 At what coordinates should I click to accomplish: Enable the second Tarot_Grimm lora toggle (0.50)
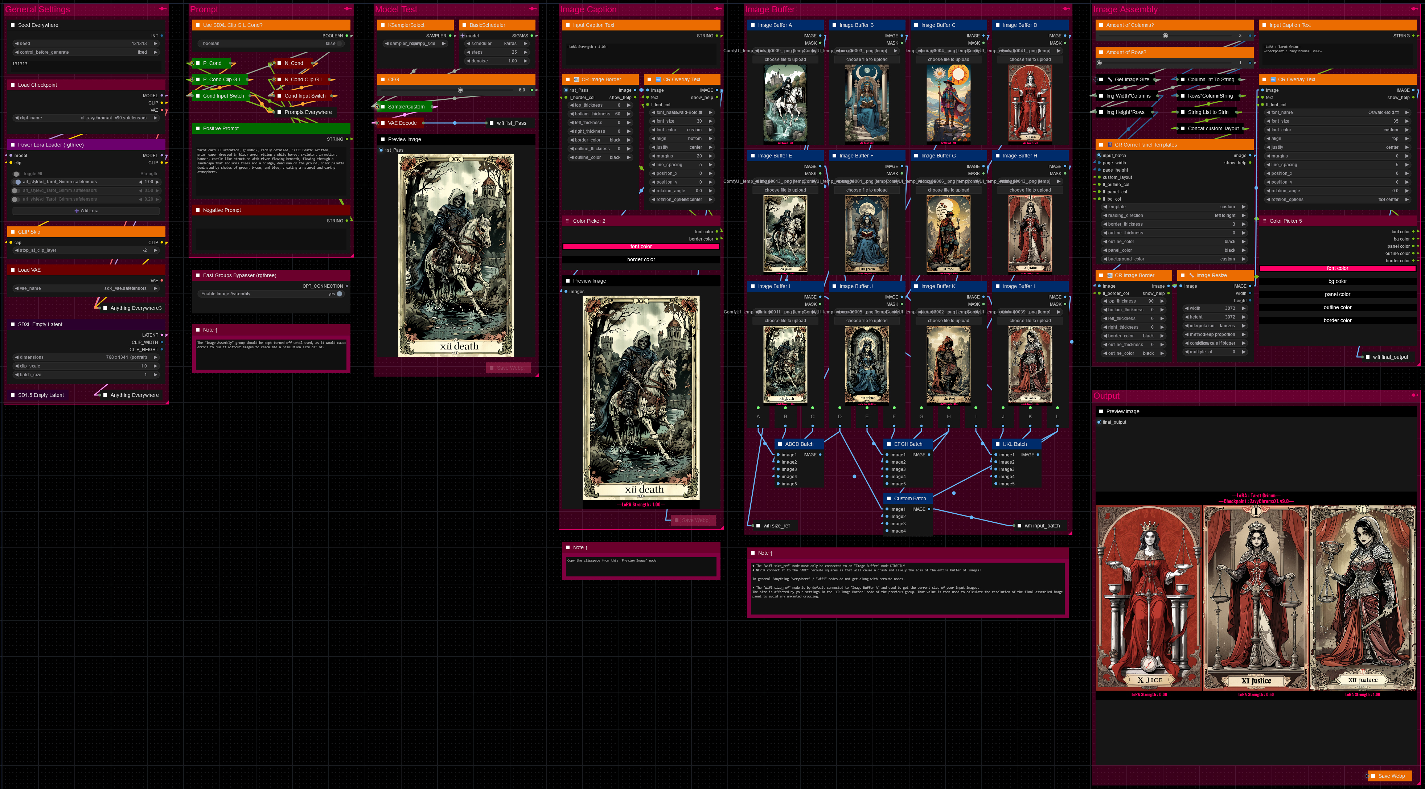tap(16, 190)
